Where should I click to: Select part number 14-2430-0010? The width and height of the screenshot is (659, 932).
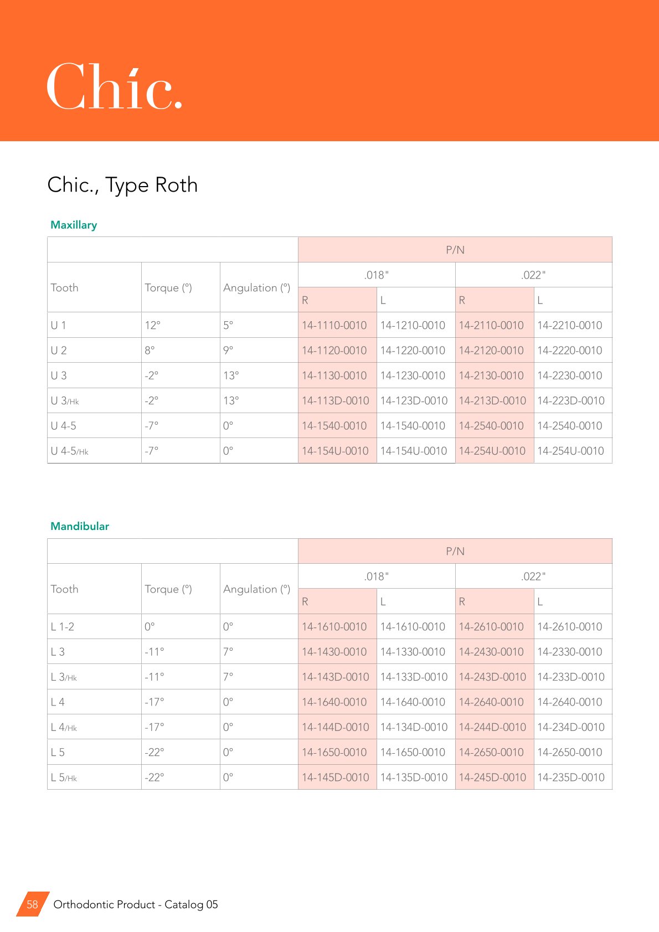491,652
